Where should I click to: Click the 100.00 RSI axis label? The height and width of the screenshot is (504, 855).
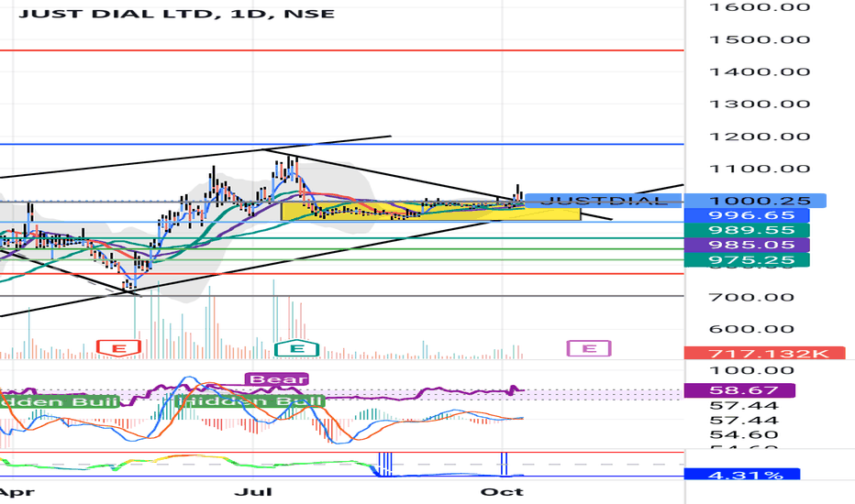tap(751, 370)
